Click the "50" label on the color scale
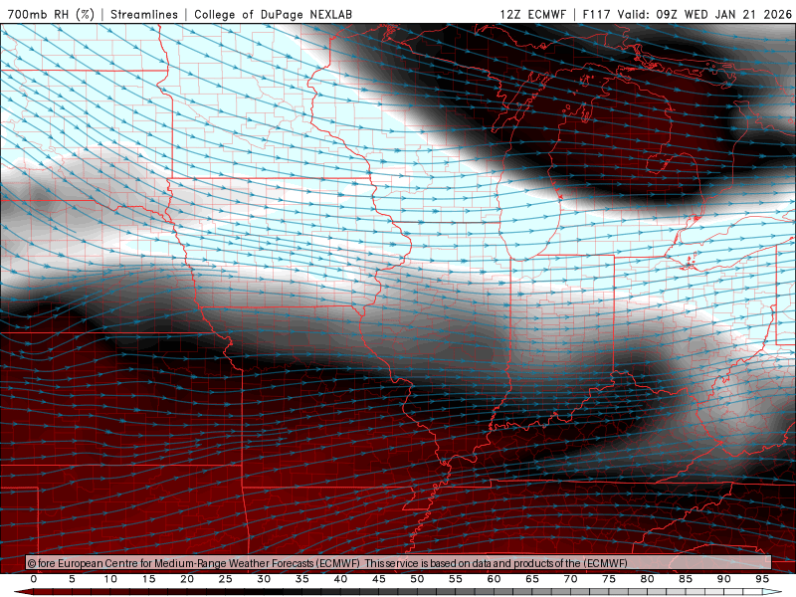 point(417,579)
